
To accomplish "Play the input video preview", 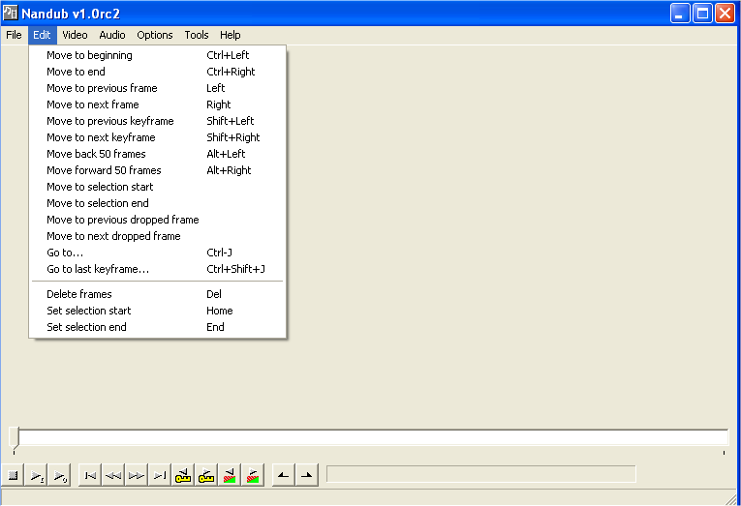I will (x=37, y=475).
